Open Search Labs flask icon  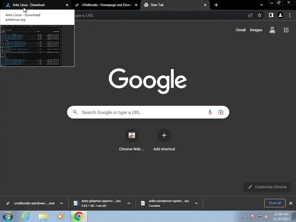[272, 30]
